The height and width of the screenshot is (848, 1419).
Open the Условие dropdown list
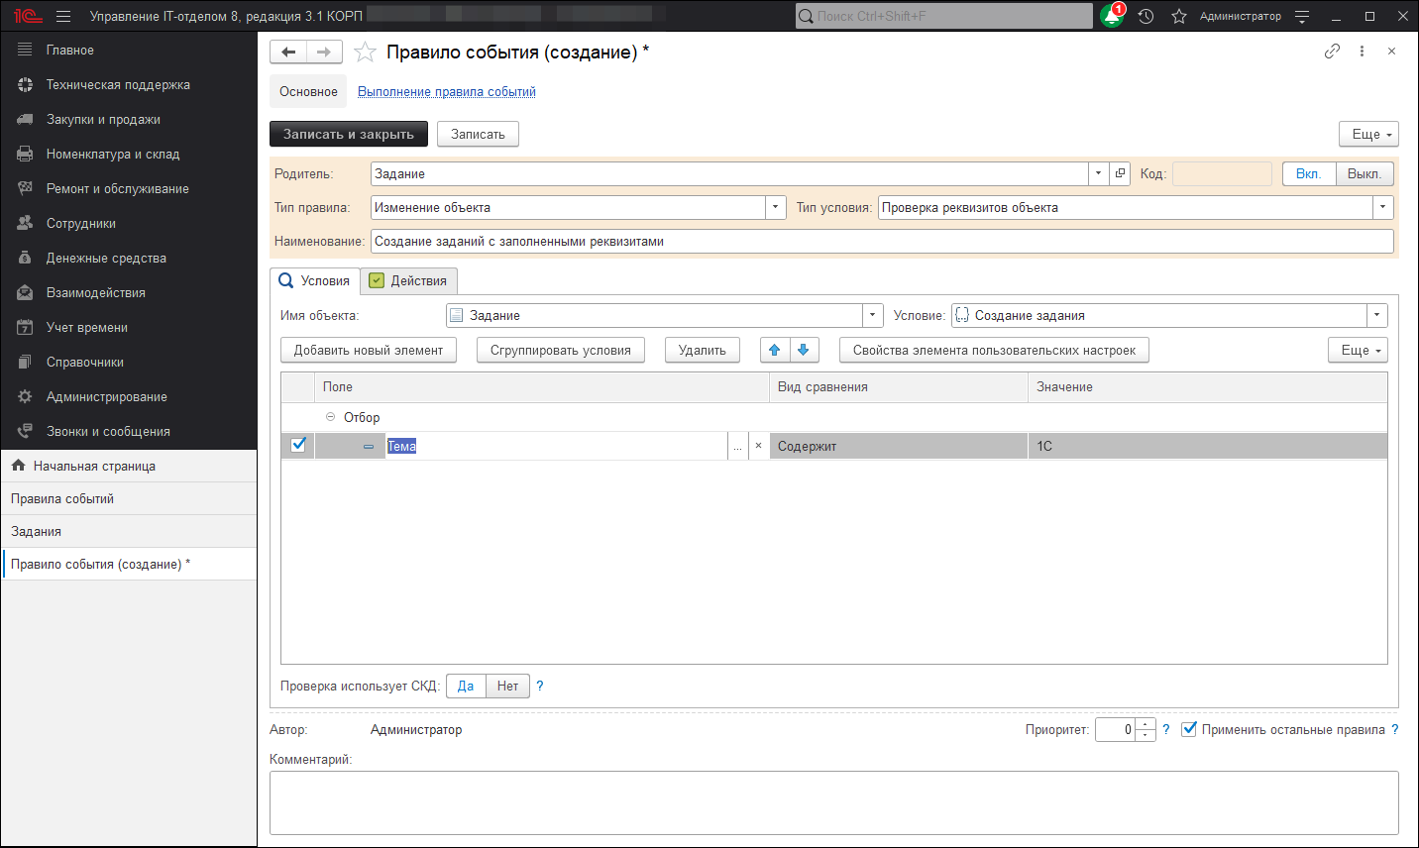click(x=1376, y=314)
